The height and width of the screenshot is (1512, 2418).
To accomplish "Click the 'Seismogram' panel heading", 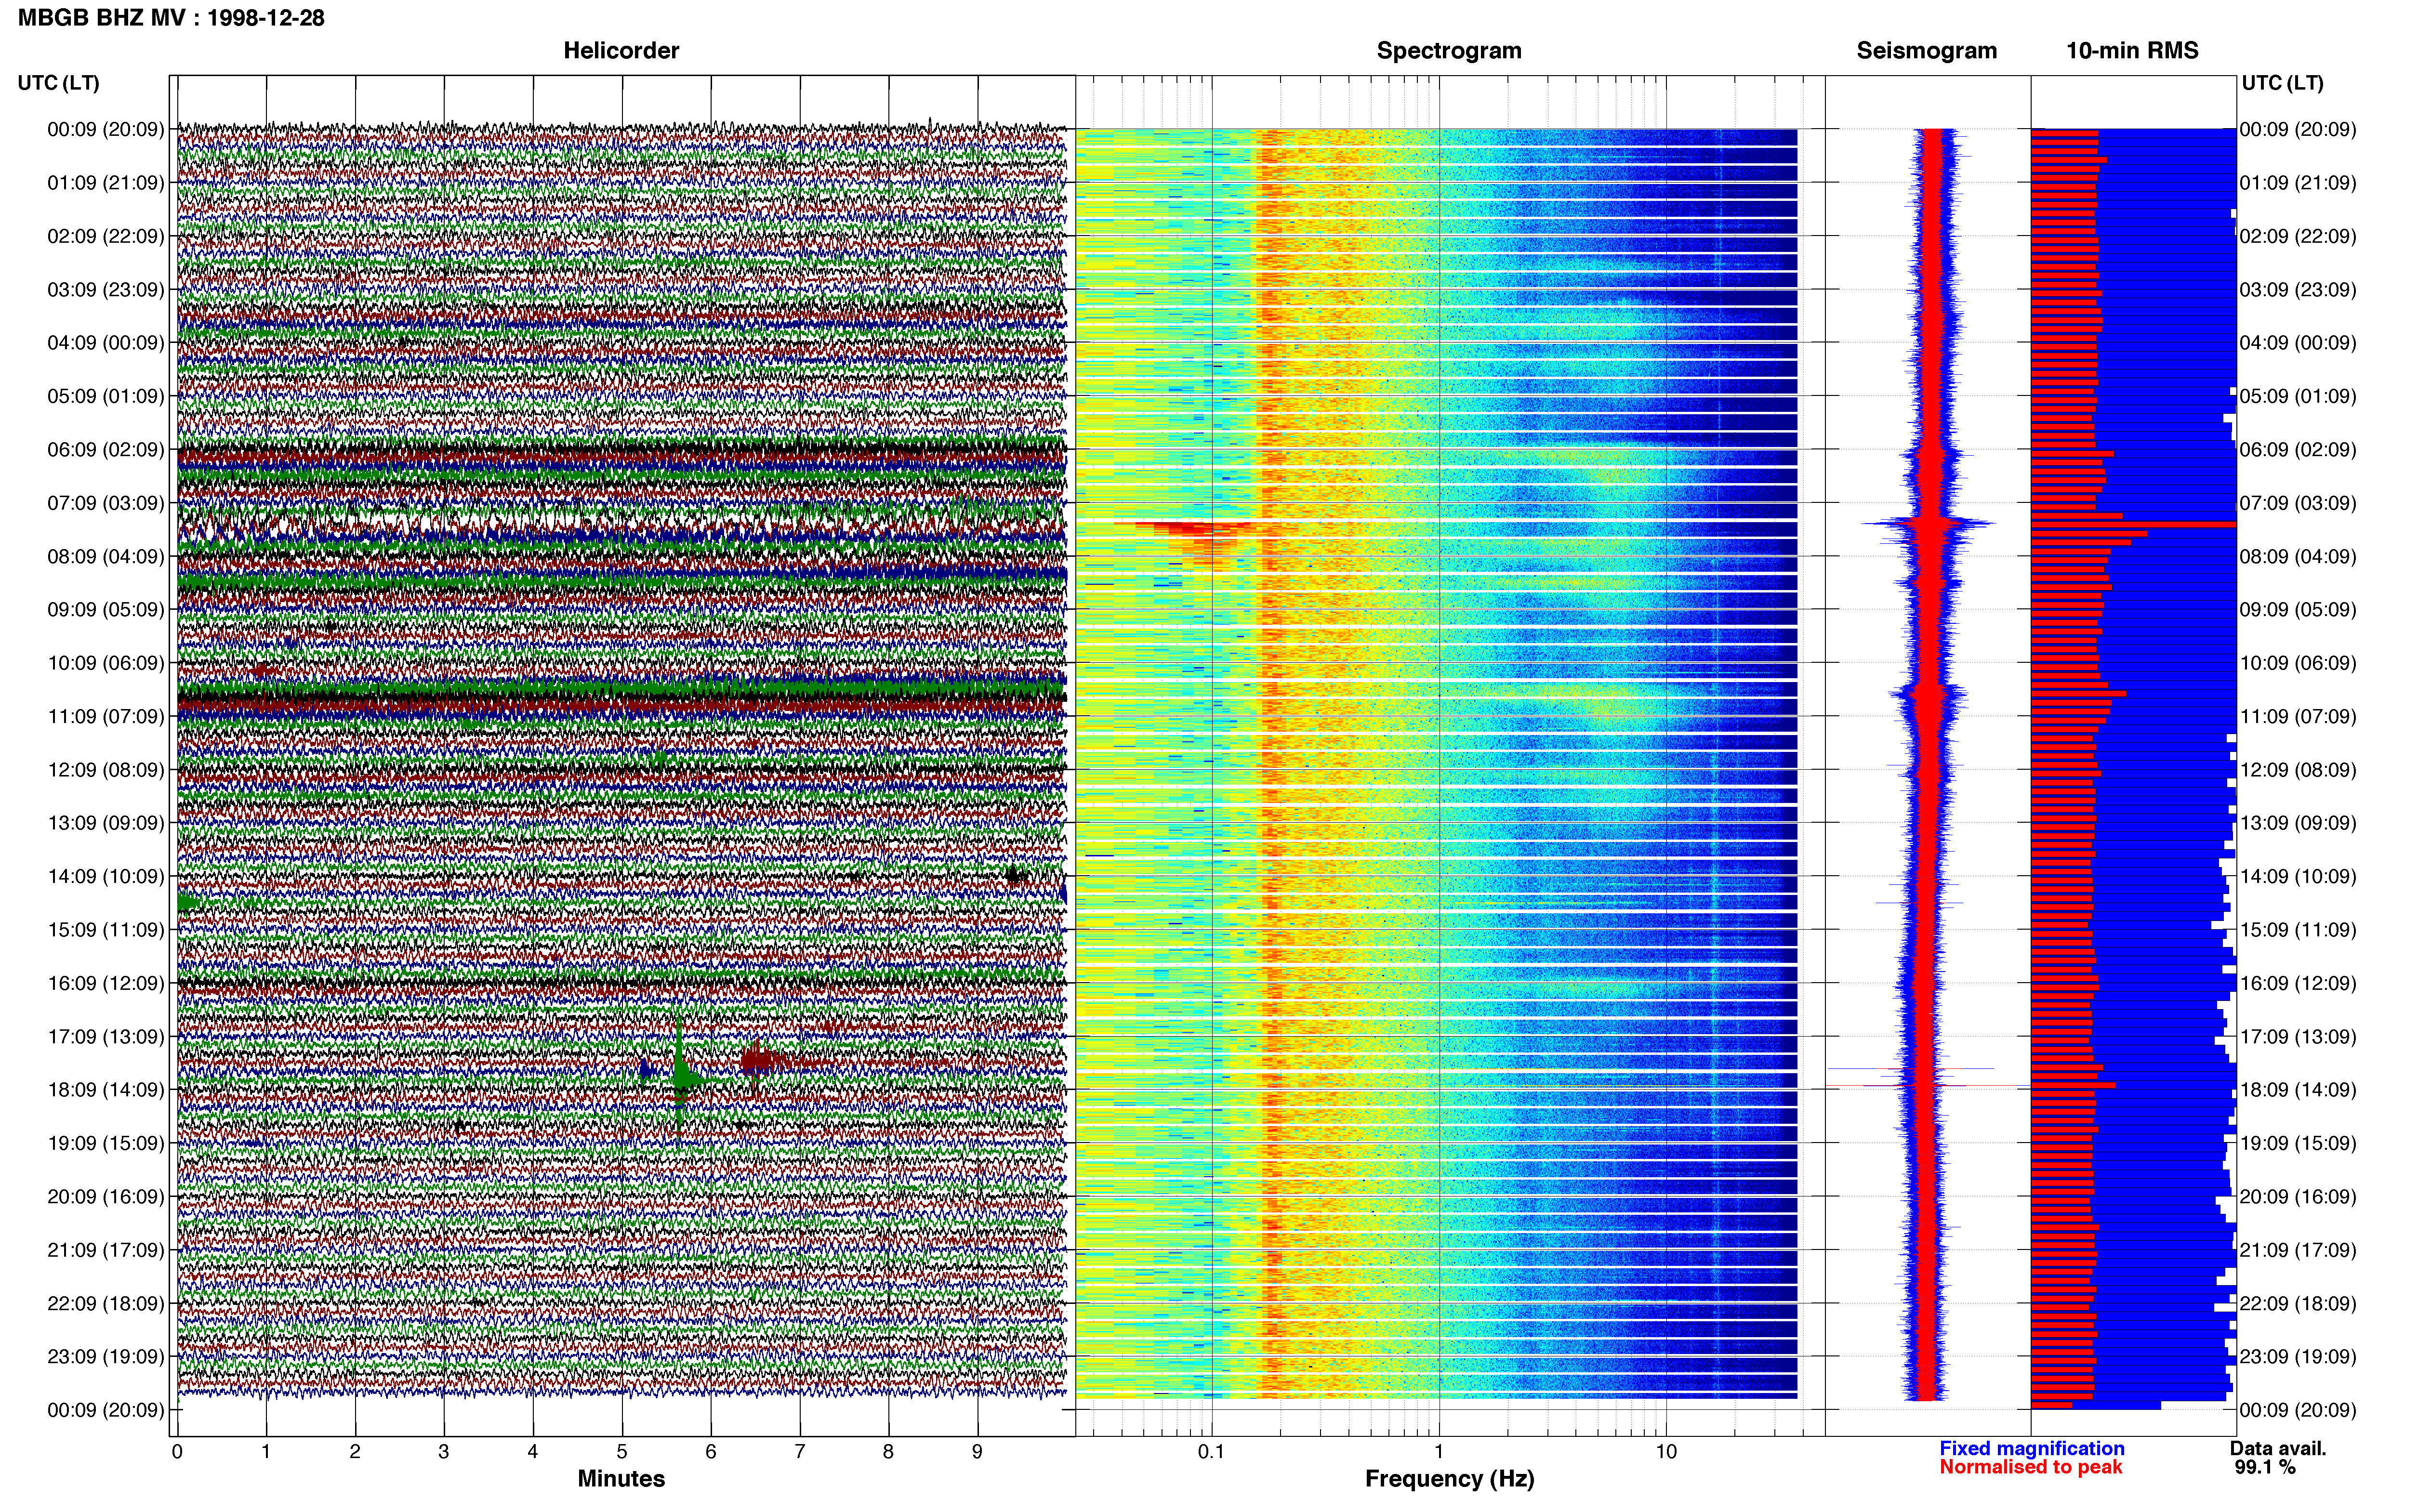I will (x=1926, y=51).
